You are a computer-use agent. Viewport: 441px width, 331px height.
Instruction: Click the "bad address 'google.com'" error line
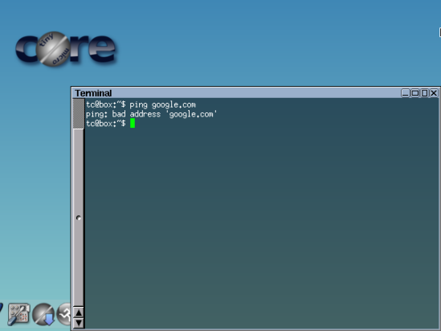tap(152, 114)
